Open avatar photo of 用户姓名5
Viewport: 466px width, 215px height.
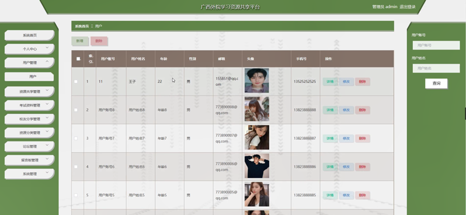(x=257, y=194)
